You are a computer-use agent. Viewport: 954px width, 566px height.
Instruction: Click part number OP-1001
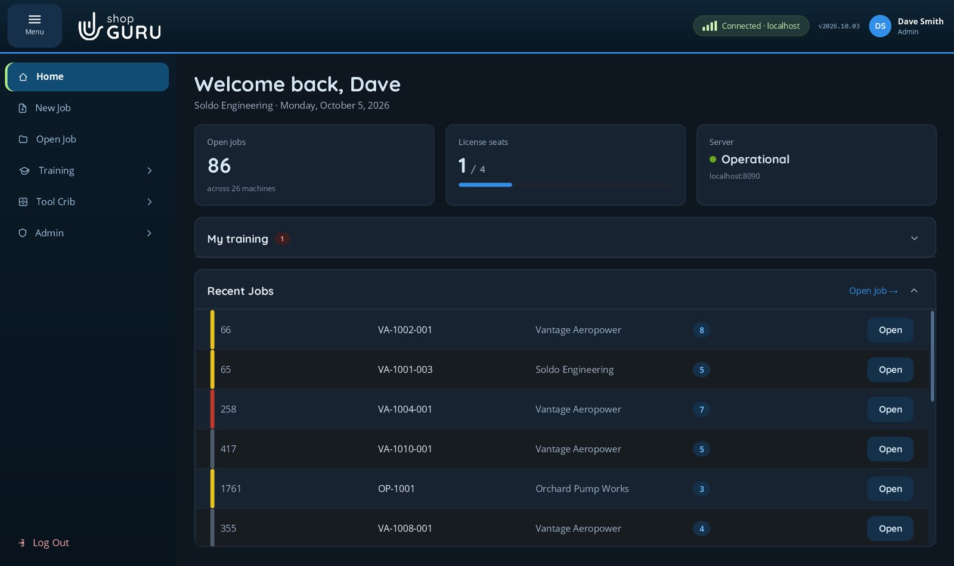click(x=396, y=489)
